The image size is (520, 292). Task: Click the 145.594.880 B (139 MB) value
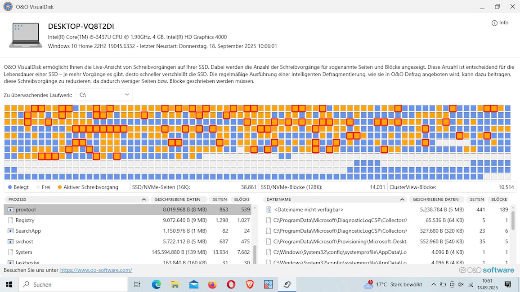pyautogui.click(x=179, y=252)
